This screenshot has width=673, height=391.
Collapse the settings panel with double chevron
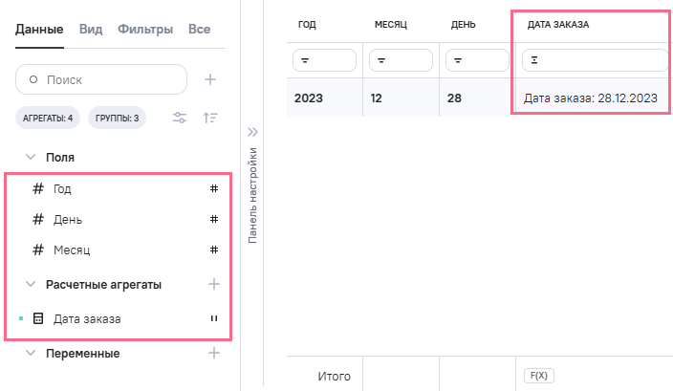point(253,132)
